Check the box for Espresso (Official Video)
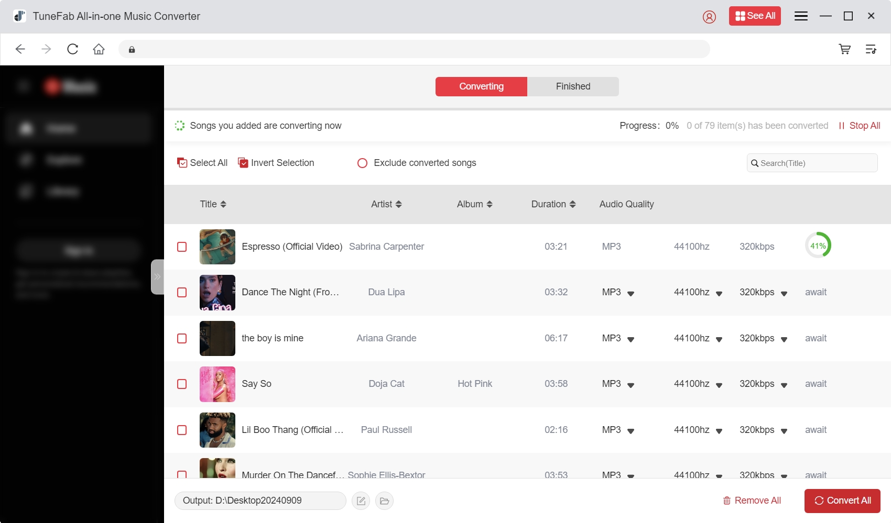Image resolution: width=891 pixels, height=523 pixels. pos(182,247)
